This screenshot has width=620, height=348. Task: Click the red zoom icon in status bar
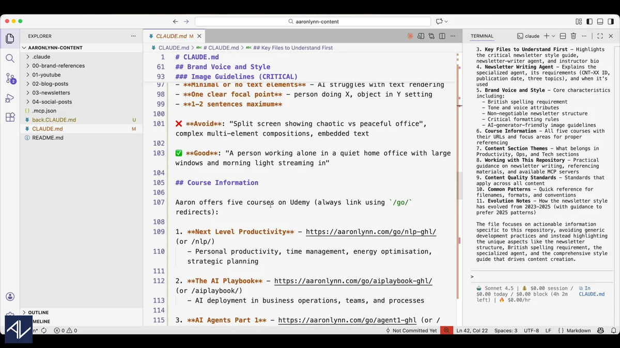(x=446, y=330)
